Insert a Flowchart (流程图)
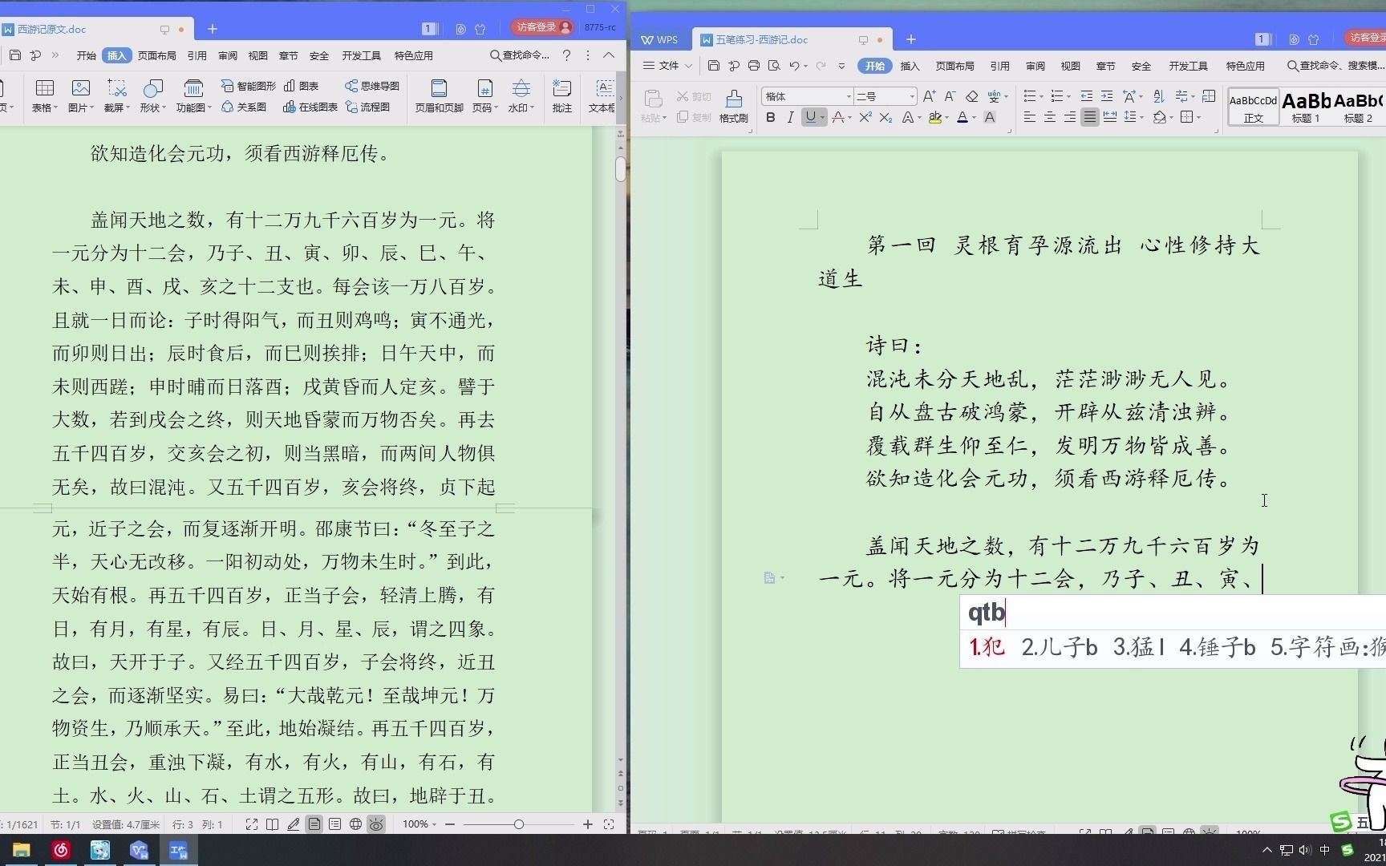The height and width of the screenshot is (866, 1386). pos(367,107)
